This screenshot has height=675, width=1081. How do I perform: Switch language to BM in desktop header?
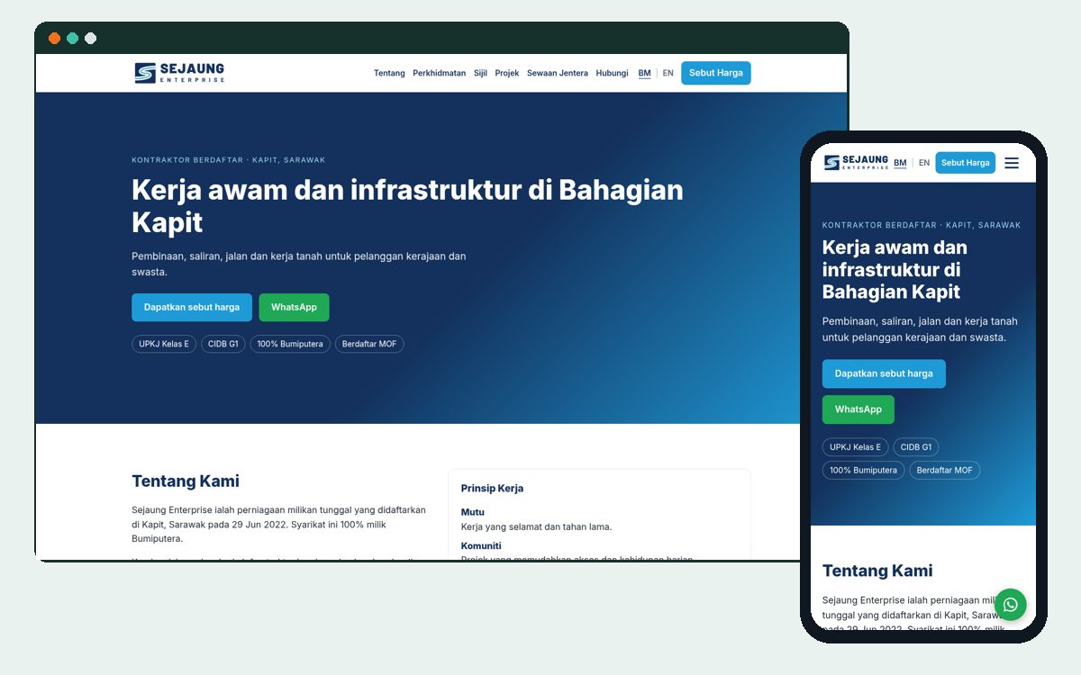click(644, 73)
